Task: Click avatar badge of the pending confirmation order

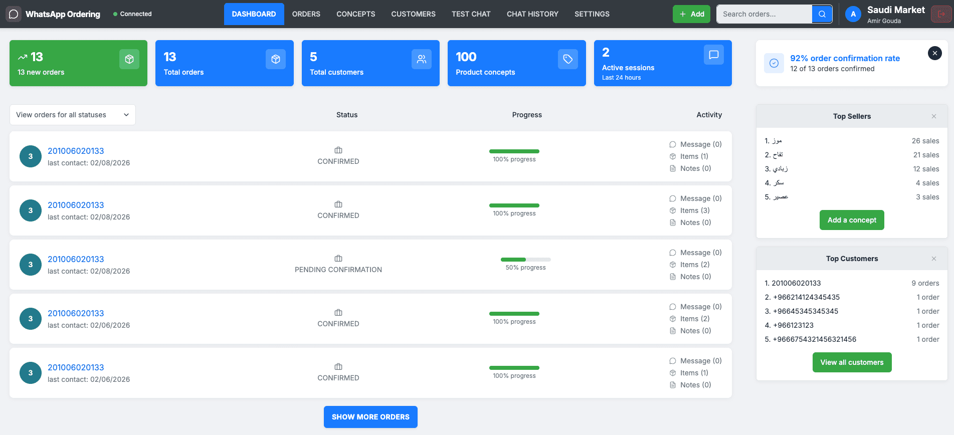Action: [31, 265]
